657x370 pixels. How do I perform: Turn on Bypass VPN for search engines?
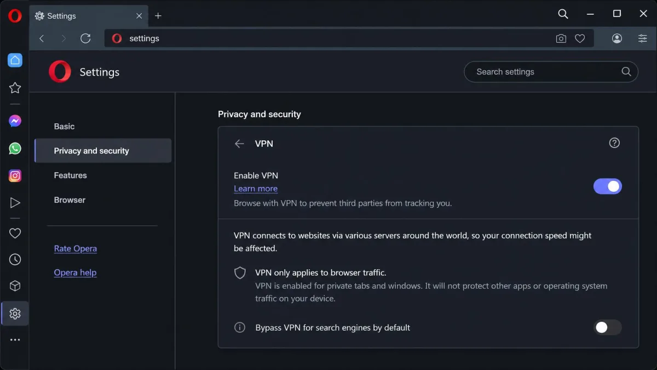click(x=608, y=328)
